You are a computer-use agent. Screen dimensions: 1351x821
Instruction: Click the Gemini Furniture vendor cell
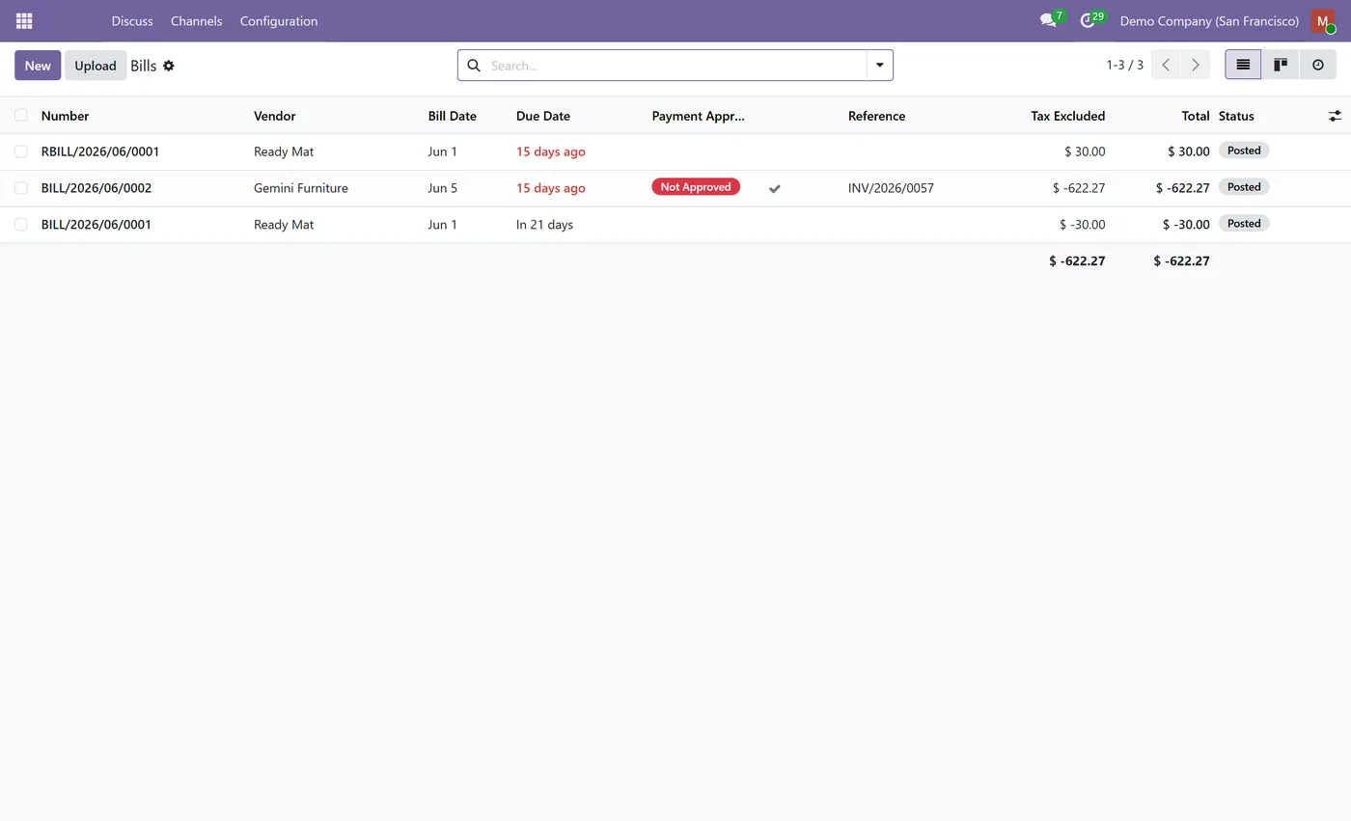(301, 188)
